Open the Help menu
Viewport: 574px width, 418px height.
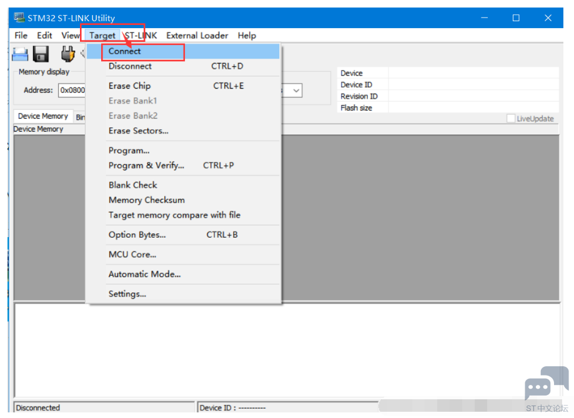[x=247, y=36]
